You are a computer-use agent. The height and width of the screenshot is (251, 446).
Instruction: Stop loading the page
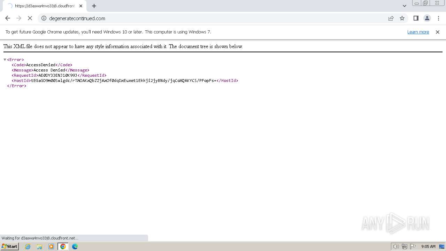tap(30, 18)
